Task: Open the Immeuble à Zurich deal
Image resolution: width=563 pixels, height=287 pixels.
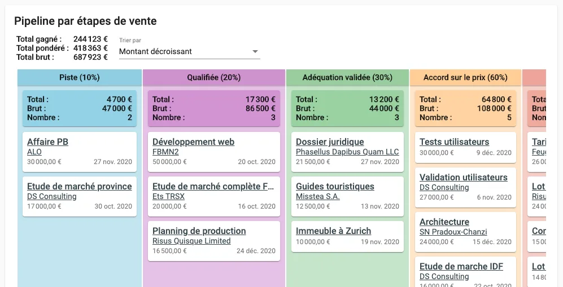Action: coord(334,231)
